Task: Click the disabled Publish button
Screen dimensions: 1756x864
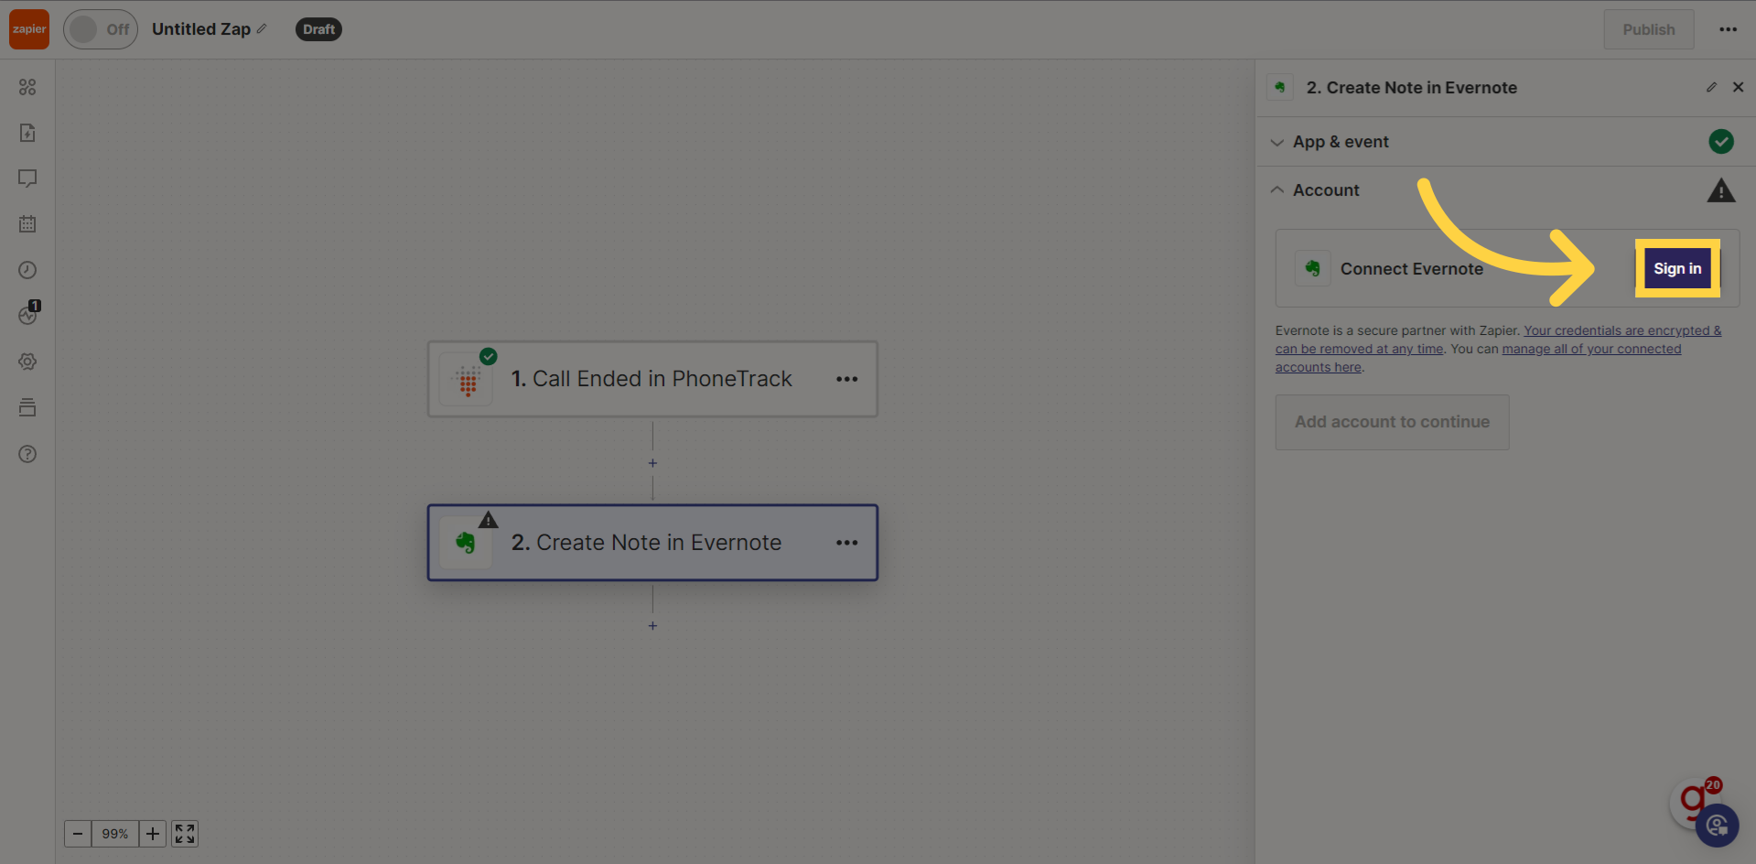Action: pos(1648,29)
